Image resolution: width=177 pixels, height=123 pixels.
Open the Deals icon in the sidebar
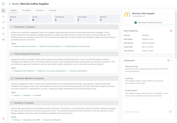3,11
